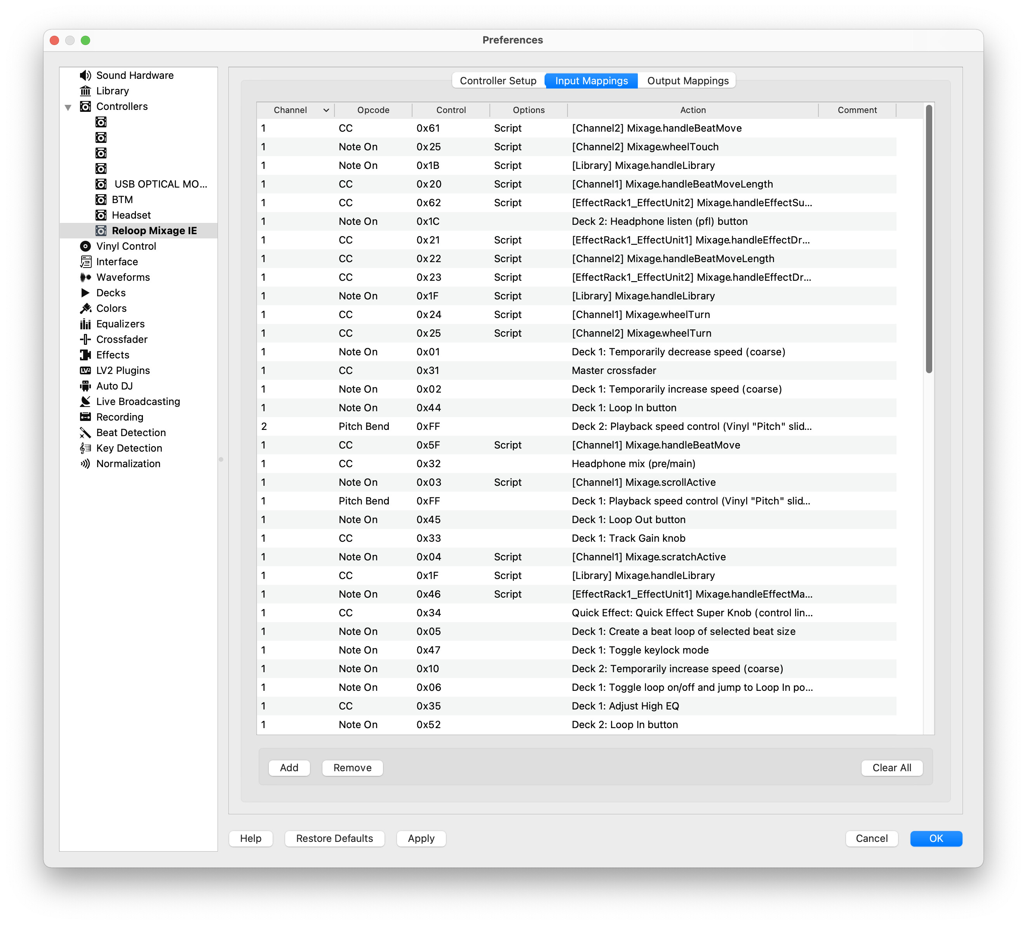Image resolution: width=1027 pixels, height=925 pixels.
Task: Open Crossfader settings icon
Action: (85, 339)
